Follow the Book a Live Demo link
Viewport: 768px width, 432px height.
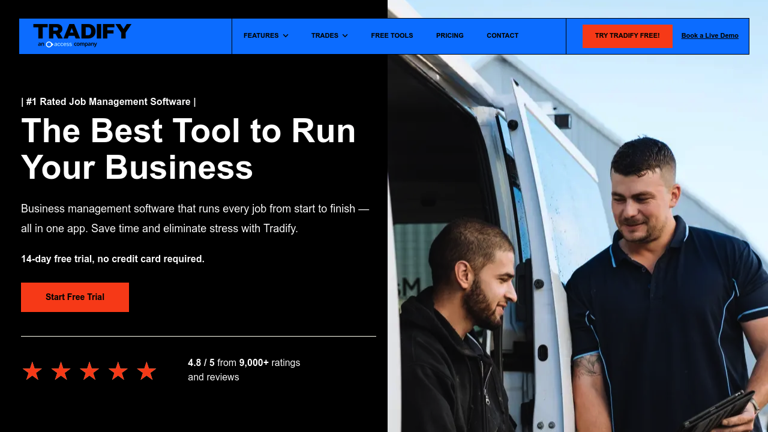click(x=710, y=35)
